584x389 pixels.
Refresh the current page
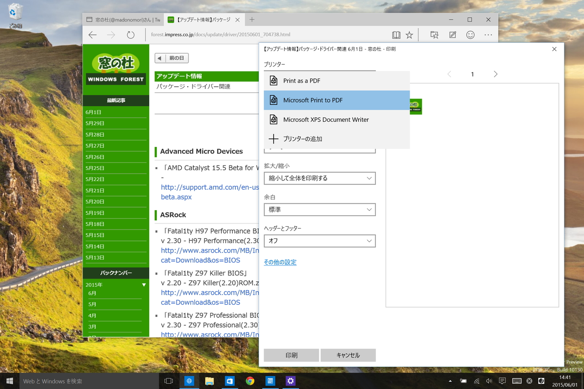(x=131, y=34)
